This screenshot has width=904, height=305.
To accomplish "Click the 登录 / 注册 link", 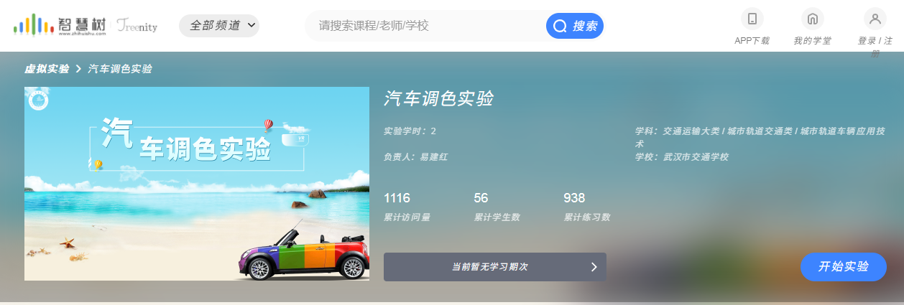I will click(x=875, y=47).
